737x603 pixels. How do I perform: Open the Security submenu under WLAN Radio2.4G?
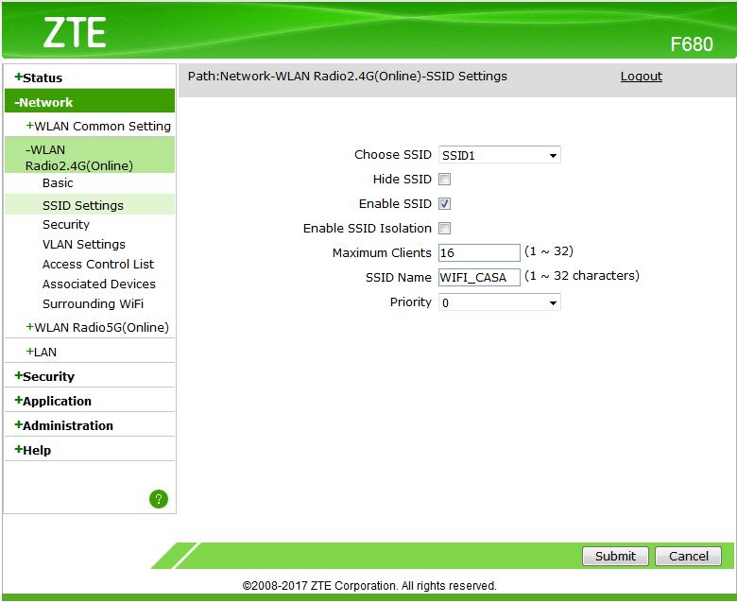(x=66, y=225)
